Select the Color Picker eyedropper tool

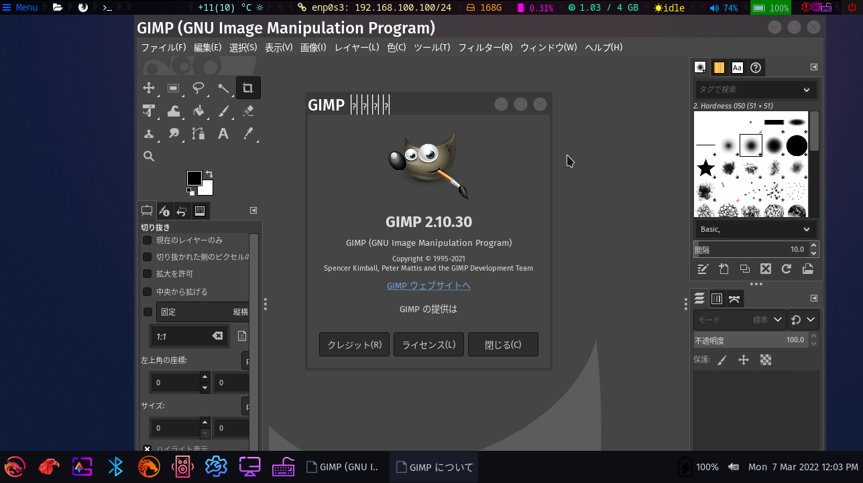click(248, 133)
